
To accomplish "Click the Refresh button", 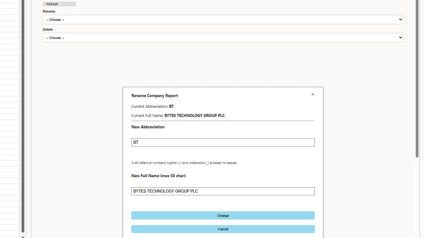I will pyautogui.click(x=59, y=4).
